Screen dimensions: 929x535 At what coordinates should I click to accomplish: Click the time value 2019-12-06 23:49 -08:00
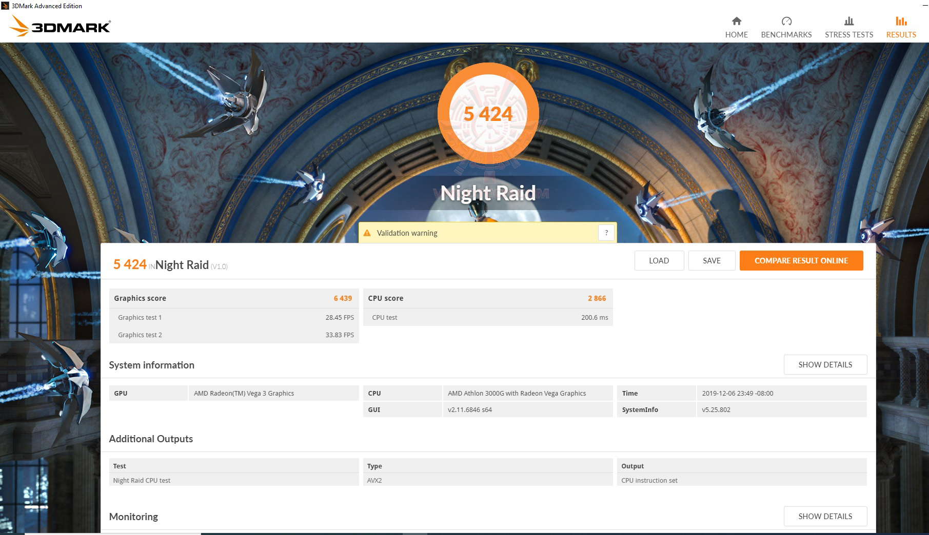click(782, 393)
